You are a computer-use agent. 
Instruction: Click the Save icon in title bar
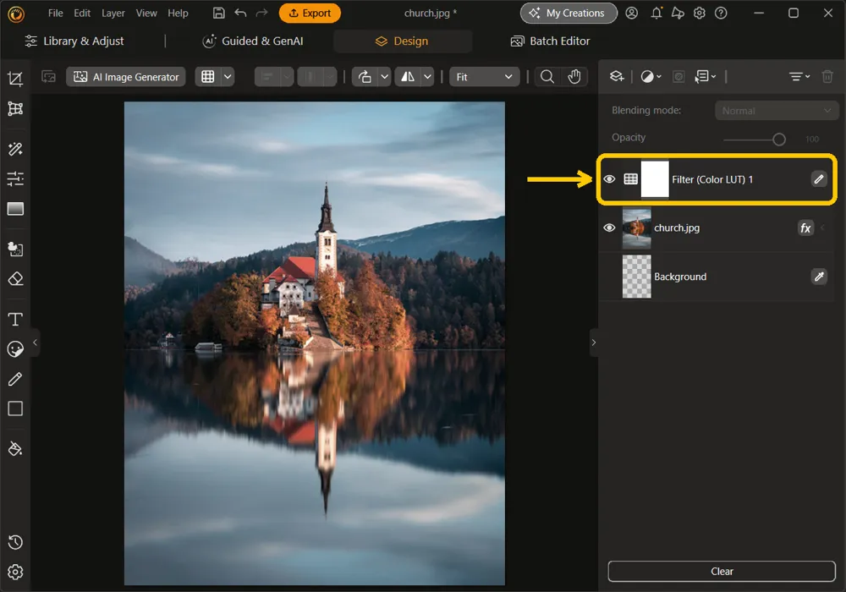click(218, 13)
